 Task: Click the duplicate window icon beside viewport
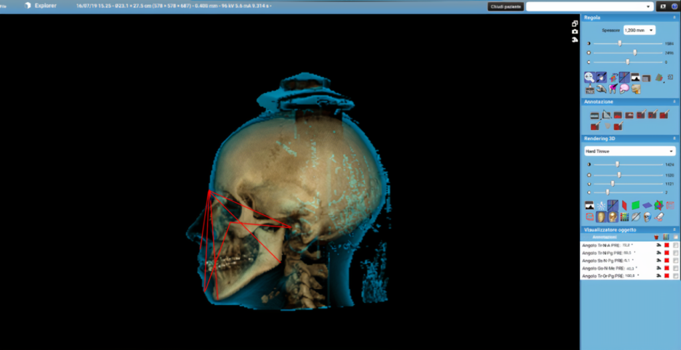coord(575,23)
